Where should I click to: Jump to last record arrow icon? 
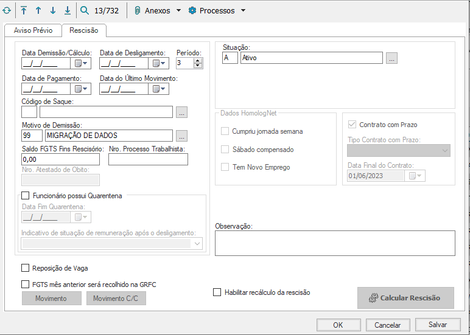[67, 11]
